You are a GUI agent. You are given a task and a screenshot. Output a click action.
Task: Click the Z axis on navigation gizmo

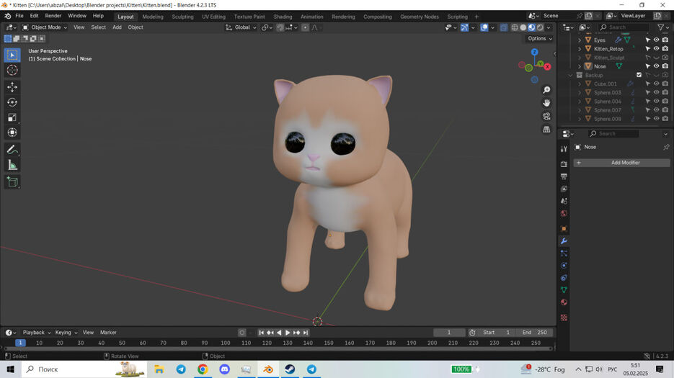pos(534,52)
